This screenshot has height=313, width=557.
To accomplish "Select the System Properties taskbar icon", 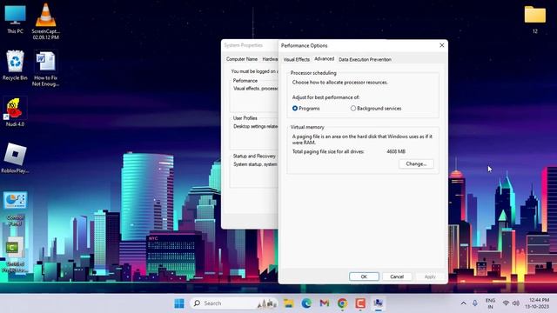I will coord(379,303).
